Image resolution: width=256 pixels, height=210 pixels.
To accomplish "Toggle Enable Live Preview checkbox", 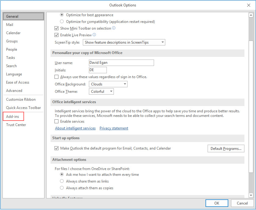I will [x=57, y=35].
